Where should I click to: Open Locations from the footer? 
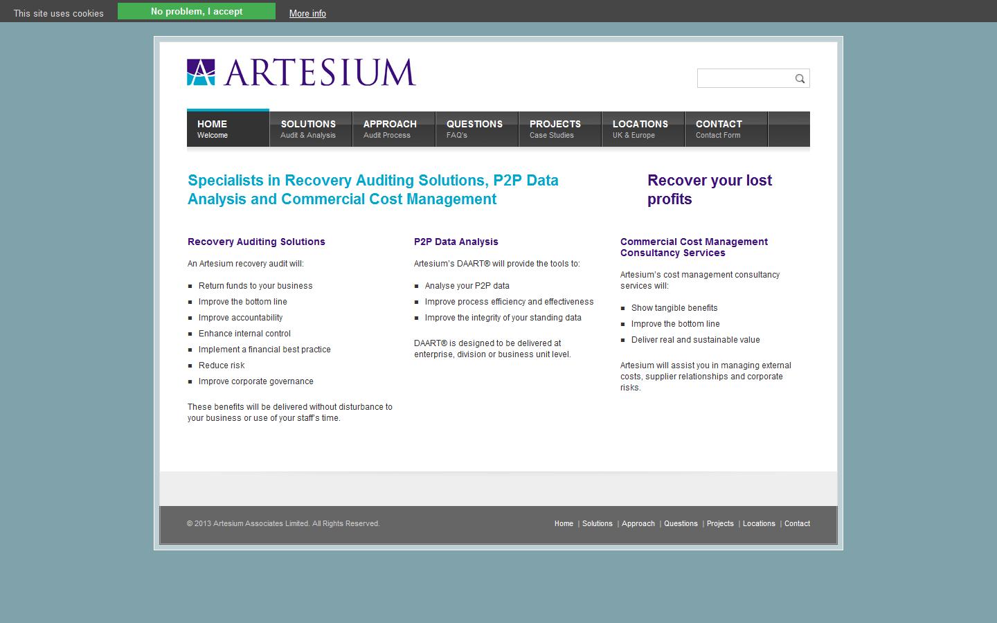759,524
